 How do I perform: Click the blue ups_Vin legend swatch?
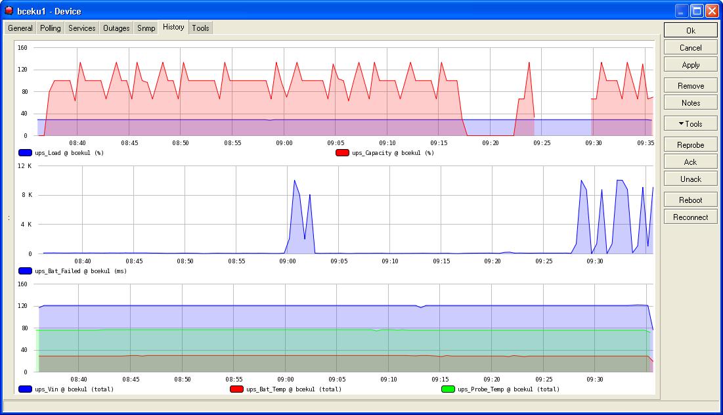click(x=25, y=389)
